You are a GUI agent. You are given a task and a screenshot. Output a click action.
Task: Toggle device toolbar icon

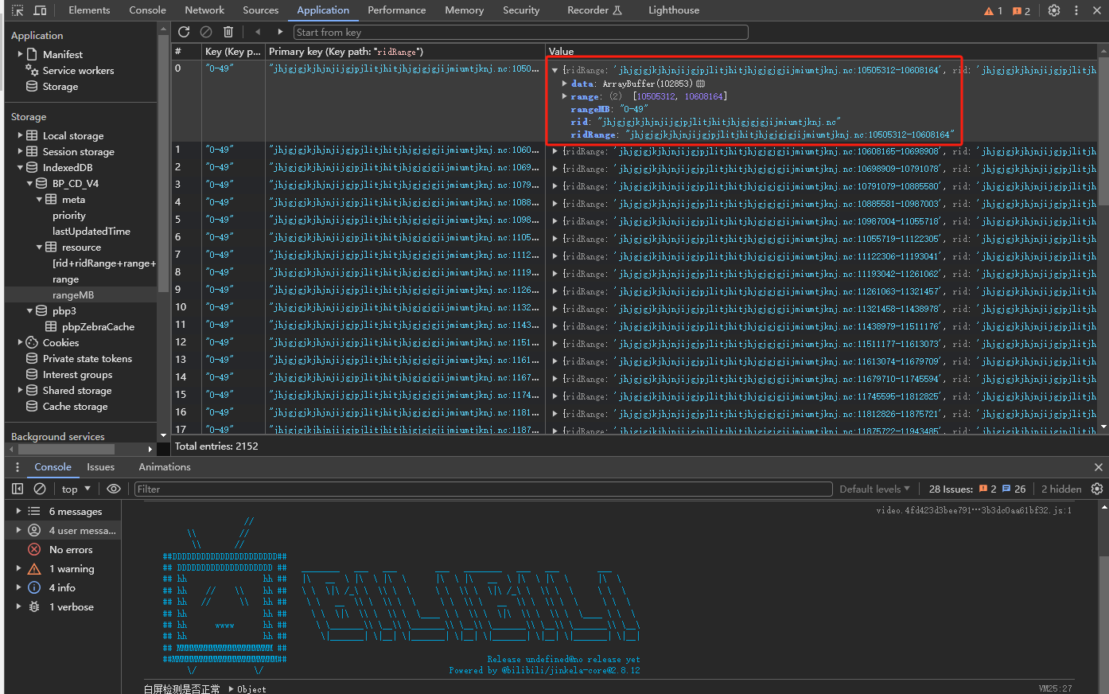coord(40,10)
